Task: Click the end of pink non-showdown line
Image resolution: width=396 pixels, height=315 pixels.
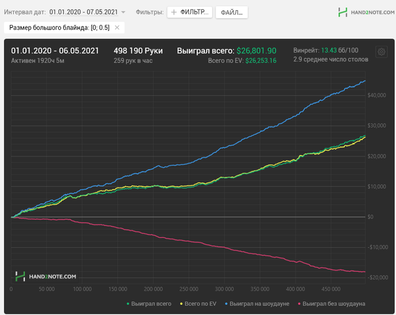Action: pos(365,272)
